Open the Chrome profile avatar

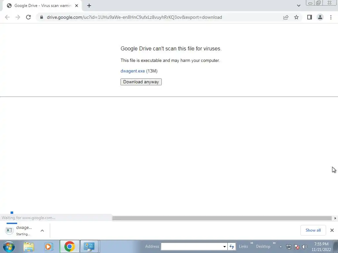(320, 17)
